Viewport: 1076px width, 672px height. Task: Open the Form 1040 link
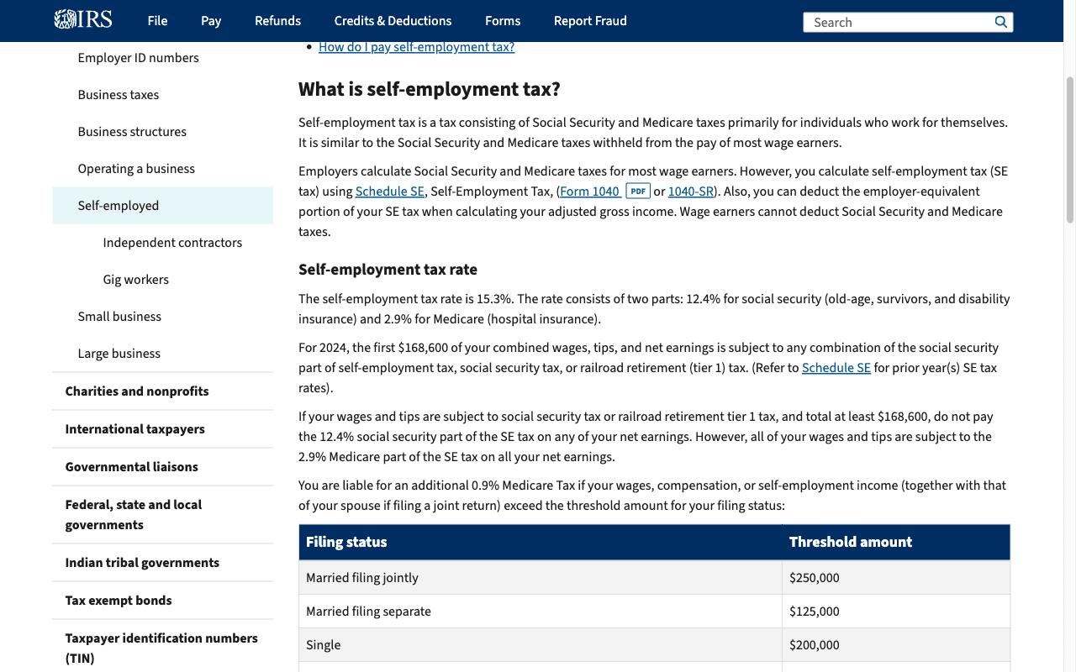click(589, 192)
